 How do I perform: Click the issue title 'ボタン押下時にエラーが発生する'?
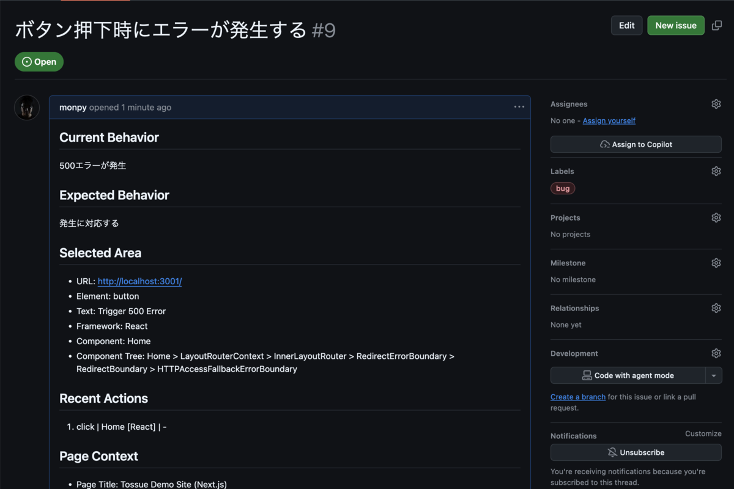(160, 30)
